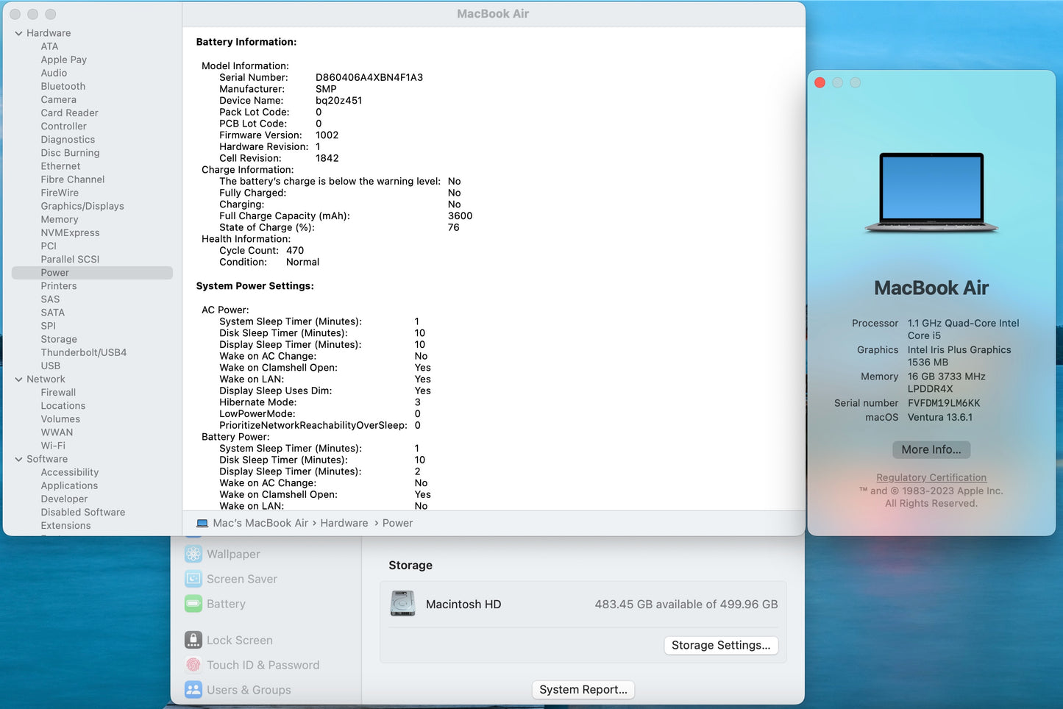This screenshot has width=1063, height=709.
Task: Collapse the Hardware tree section
Action: [x=18, y=33]
